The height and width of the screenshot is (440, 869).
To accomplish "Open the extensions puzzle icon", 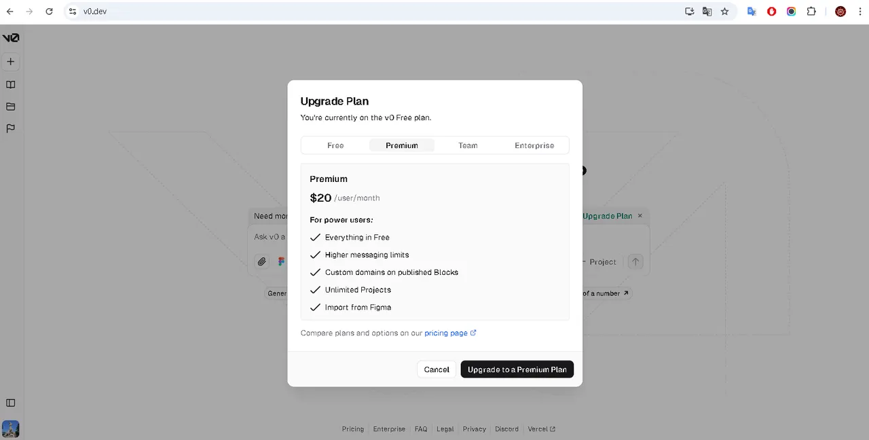I will 811,12.
